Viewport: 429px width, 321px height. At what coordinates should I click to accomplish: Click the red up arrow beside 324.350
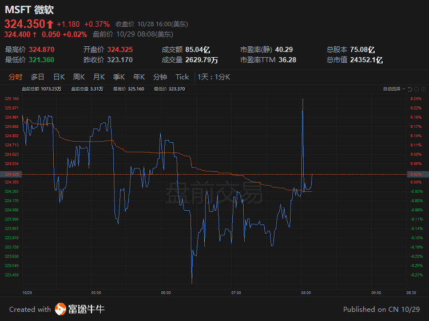pos(50,24)
